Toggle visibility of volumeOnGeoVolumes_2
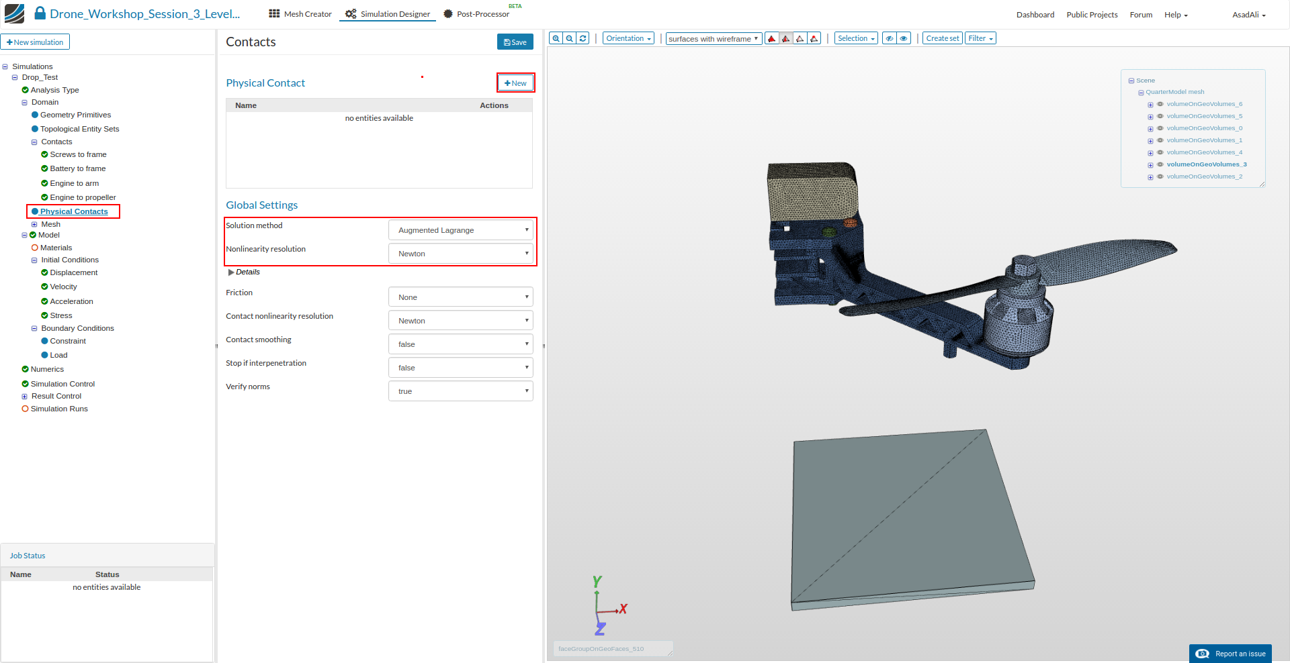Image resolution: width=1290 pixels, height=663 pixels. point(1160,176)
